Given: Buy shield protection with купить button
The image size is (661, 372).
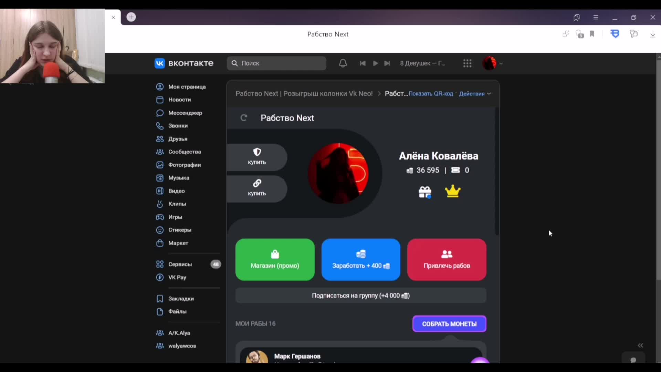Looking at the screenshot, I should pyautogui.click(x=257, y=157).
